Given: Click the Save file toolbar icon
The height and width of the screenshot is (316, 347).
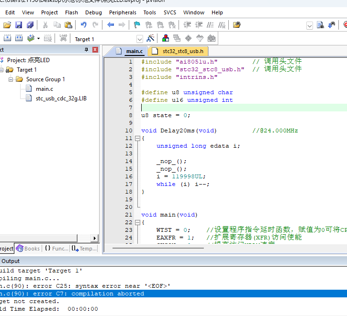Looking at the screenshot, I should click(x=19, y=25).
